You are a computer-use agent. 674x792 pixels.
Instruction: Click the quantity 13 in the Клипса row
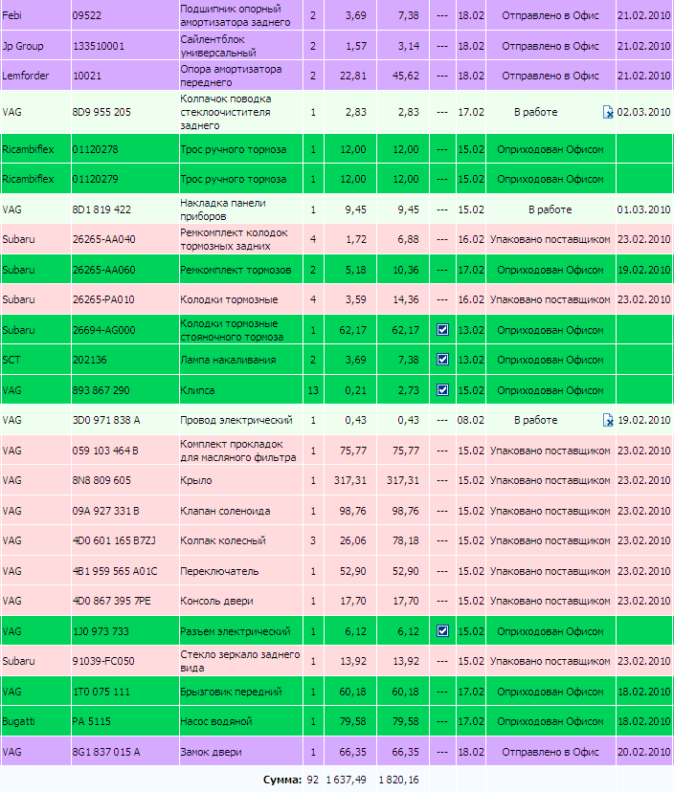[x=313, y=390]
